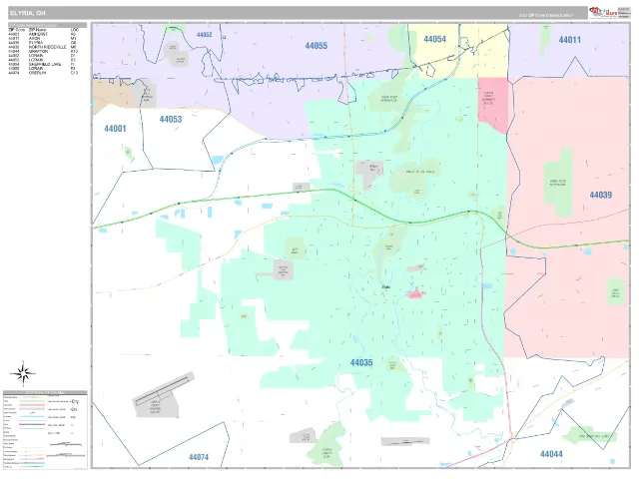
Task: Select the 44052 ZIP label on map
Action: (x=204, y=35)
